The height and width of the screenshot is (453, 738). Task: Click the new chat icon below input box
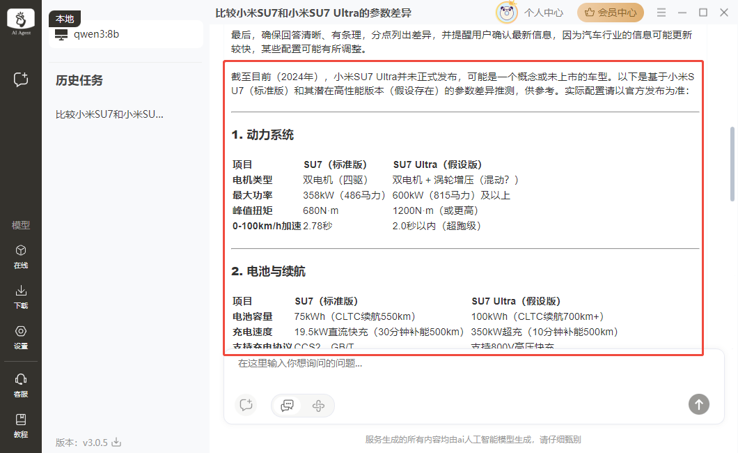tap(245, 405)
